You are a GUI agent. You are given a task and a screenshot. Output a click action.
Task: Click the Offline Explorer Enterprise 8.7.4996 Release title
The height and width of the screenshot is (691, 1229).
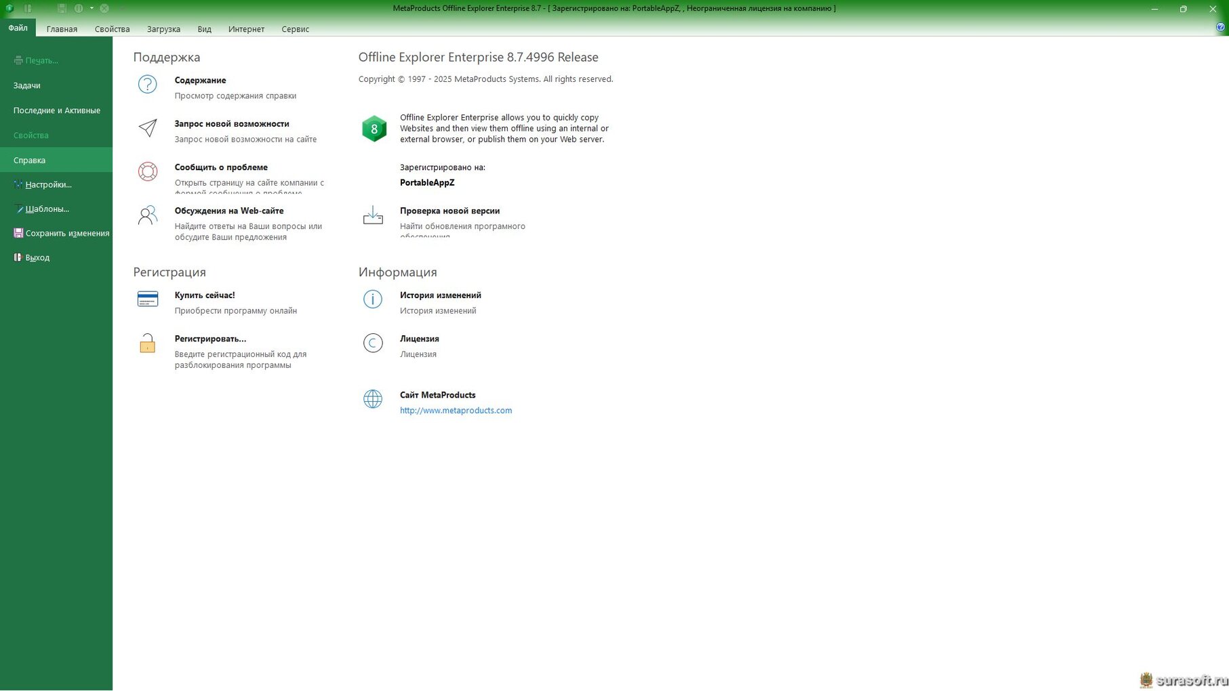click(x=478, y=57)
